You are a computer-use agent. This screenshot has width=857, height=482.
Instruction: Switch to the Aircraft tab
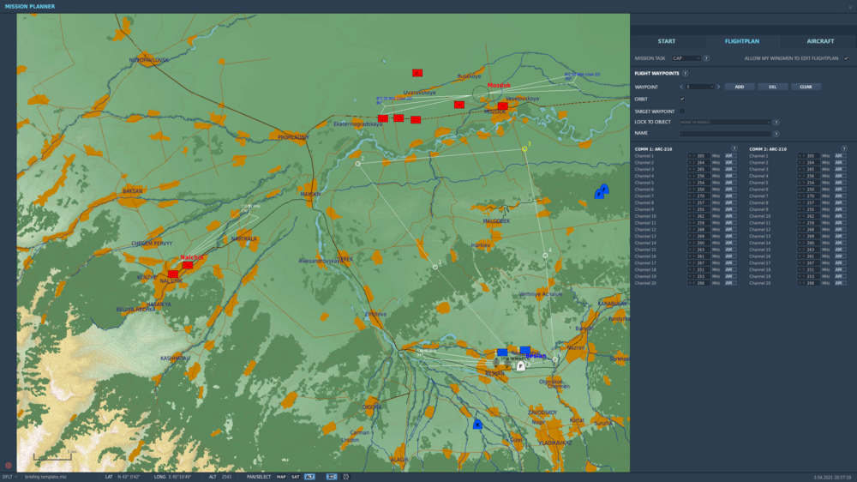click(x=819, y=41)
